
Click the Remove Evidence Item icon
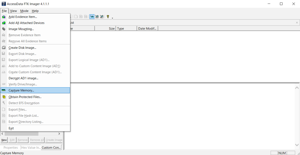[4, 35]
